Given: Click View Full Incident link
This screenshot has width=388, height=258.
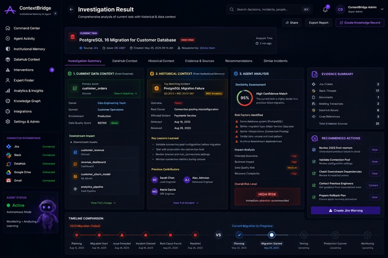Looking at the screenshot, I should [x=186, y=203].
